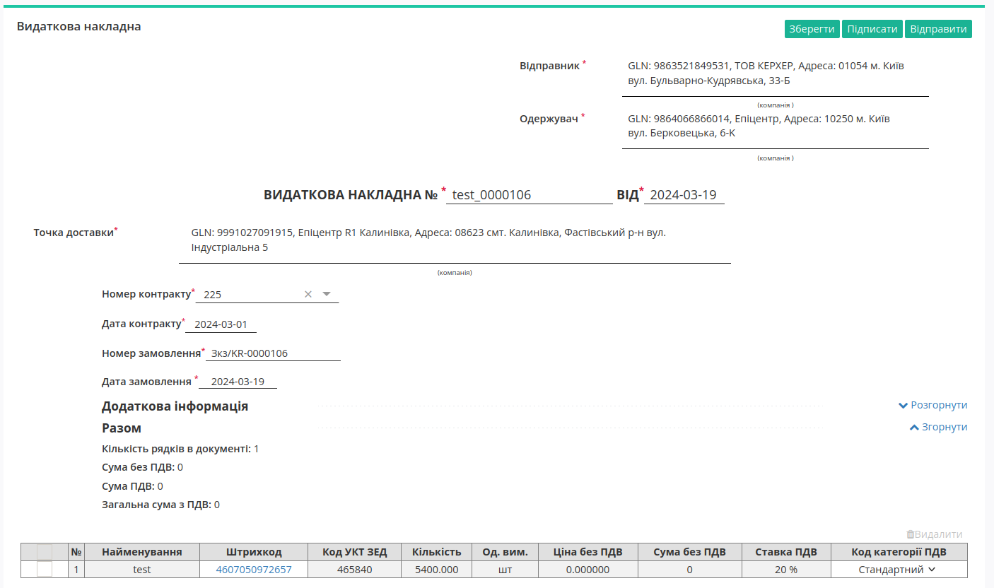
Task: Edit the Дата замовлення field
Action: [x=238, y=382]
